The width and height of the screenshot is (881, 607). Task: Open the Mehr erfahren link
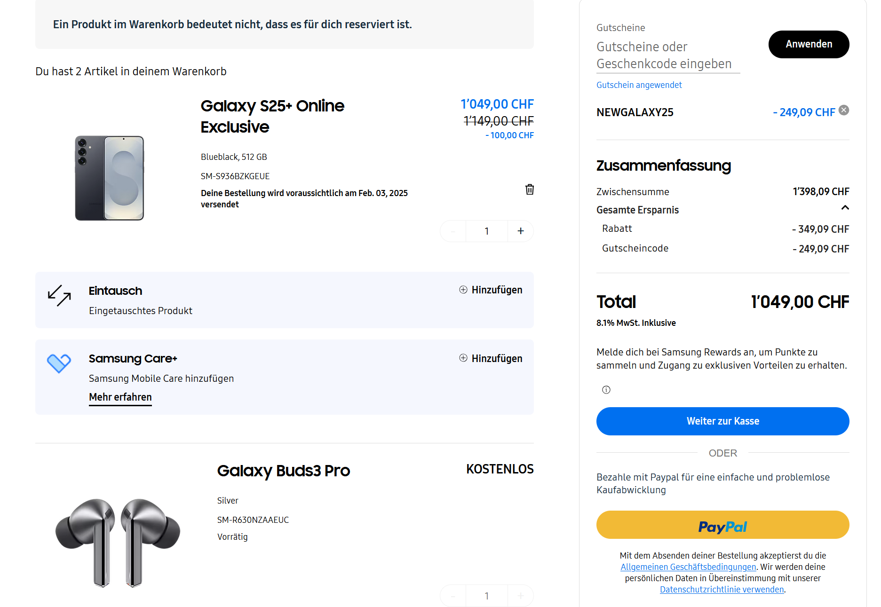pos(120,397)
